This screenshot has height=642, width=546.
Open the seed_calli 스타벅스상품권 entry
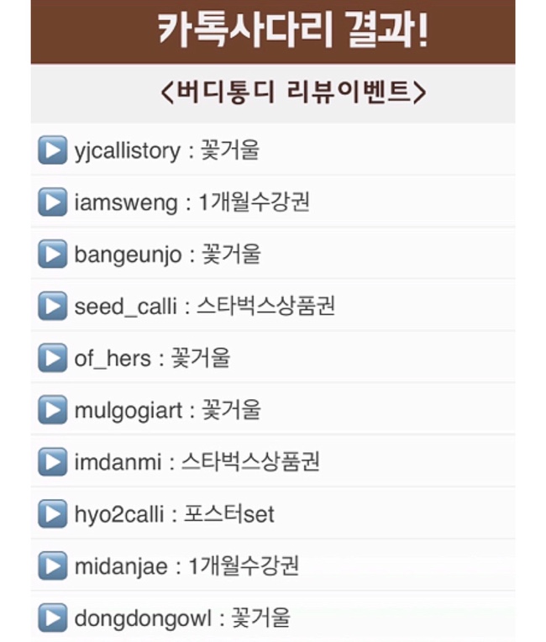[x=273, y=306]
